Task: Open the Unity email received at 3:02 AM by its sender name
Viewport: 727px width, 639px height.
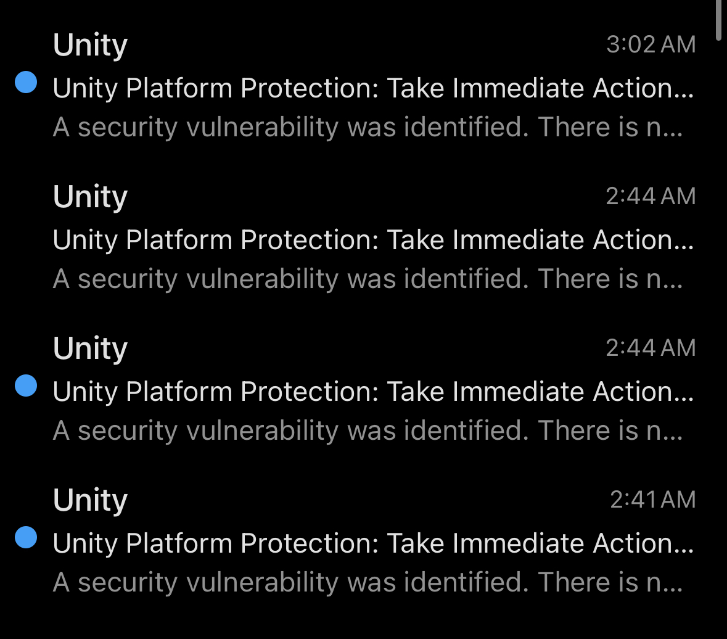Action: click(90, 45)
